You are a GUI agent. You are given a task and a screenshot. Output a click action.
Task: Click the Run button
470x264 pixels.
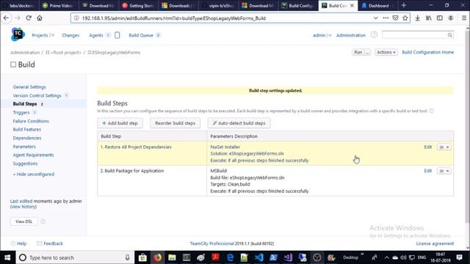point(358,52)
